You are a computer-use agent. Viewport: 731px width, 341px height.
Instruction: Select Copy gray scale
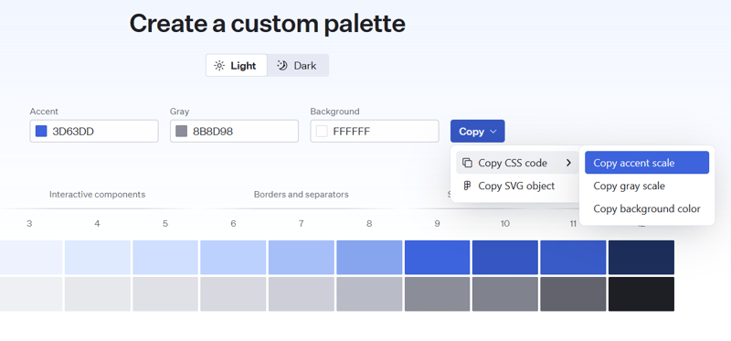coord(647,186)
